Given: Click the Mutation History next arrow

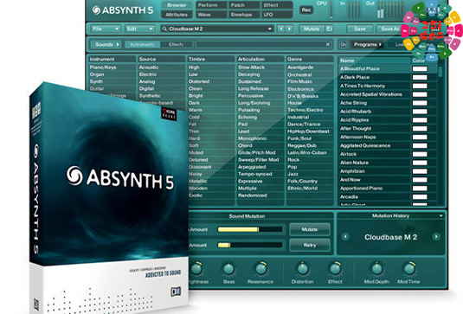Looking at the screenshot, I should 436,236.
